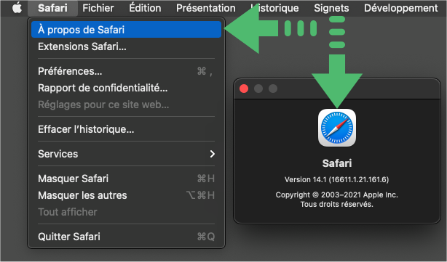The width and height of the screenshot is (447, 262).
Task: Open the Apple logo menu
Action: (17, 8)
